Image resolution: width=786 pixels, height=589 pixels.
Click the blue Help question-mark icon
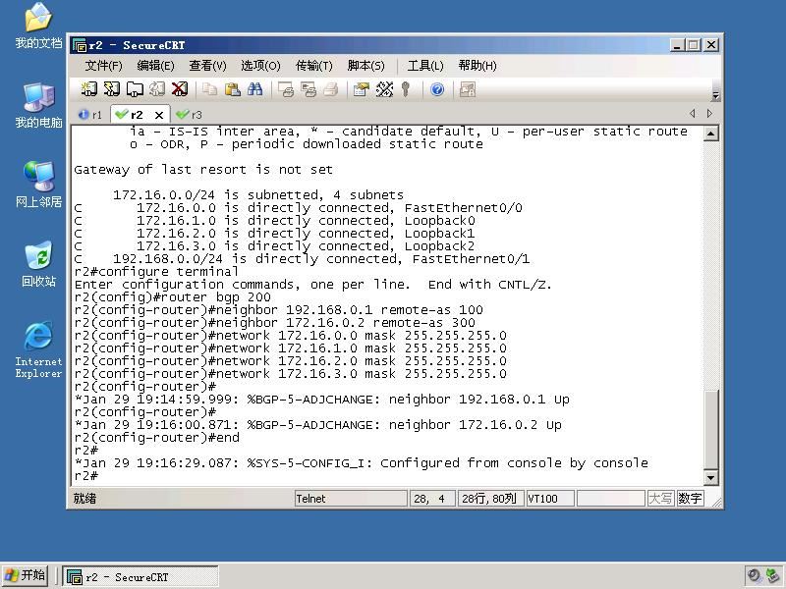(x=437, y=89)
